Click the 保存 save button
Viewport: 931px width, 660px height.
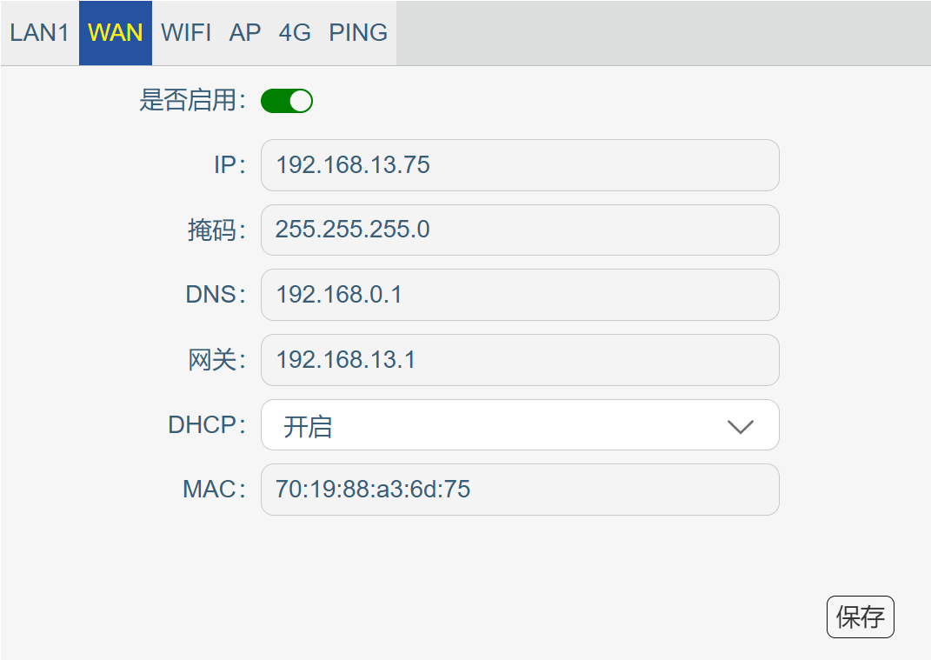click(861, 617)
